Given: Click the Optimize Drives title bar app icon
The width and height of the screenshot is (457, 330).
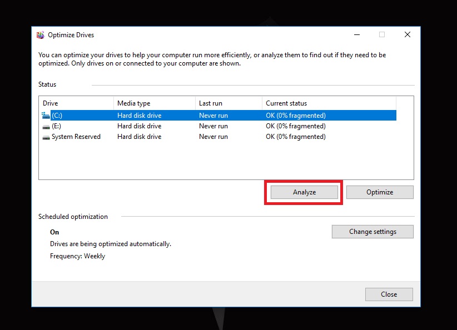Looking at the screenshot, I should pyautogui.click(x=40, y=35).
